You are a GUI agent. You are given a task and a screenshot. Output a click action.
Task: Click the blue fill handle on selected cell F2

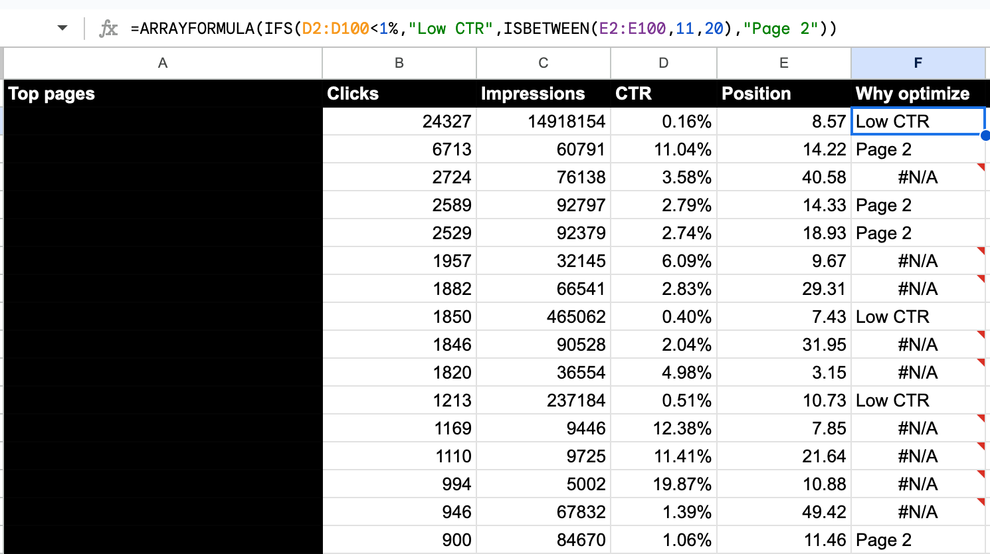(x=985, y=135)
